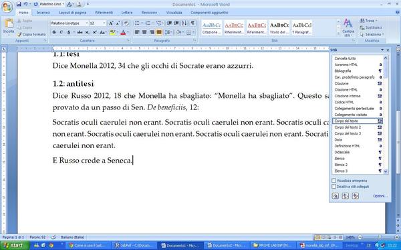Open font size dropdown
The image size is (401, 250).
[x=104, y=23]
